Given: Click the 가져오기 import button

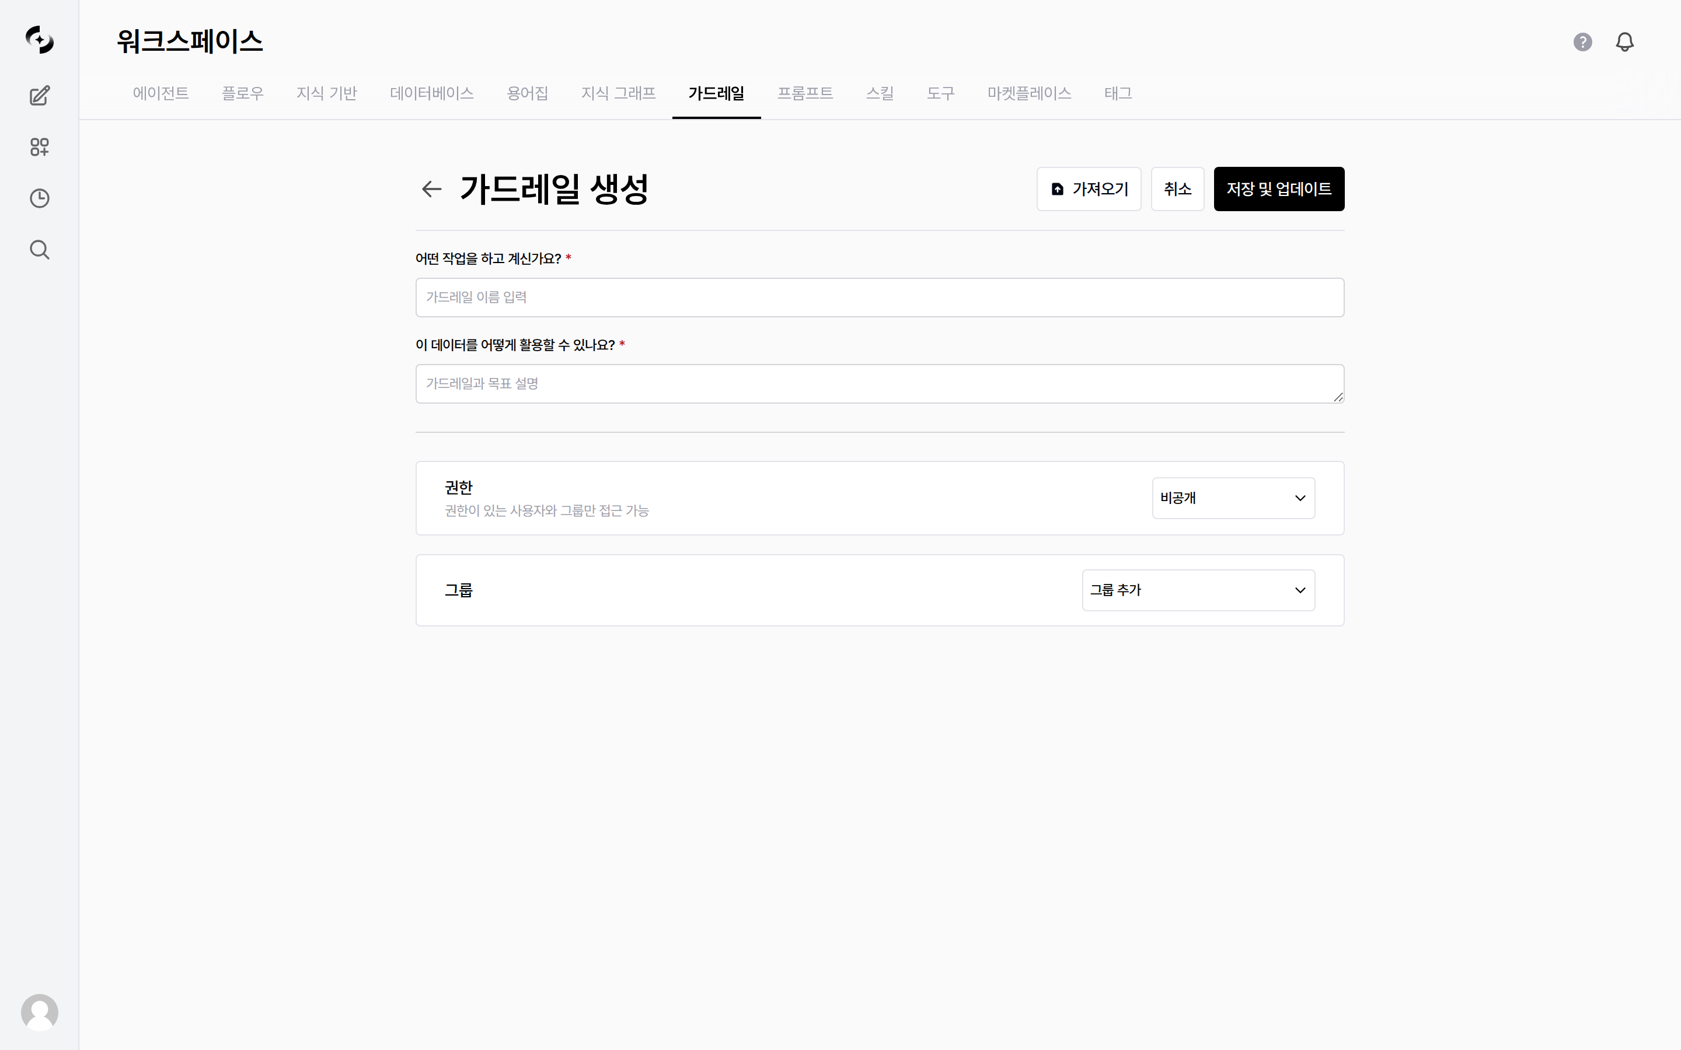Looking at the screenshot, I should point(1089,189).
